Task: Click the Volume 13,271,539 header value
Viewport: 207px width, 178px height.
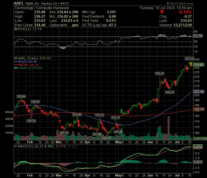Action: 182,25
